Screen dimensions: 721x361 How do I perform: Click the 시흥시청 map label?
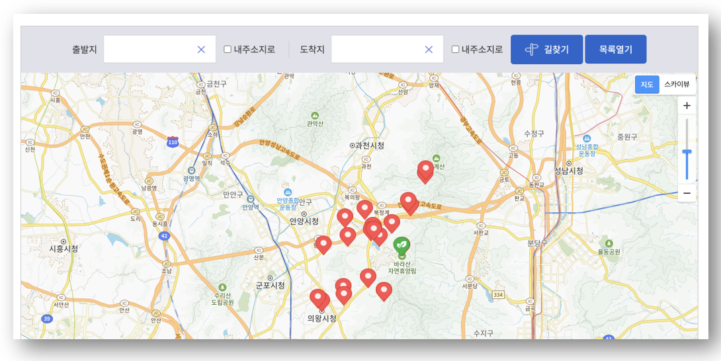point(64,249)
